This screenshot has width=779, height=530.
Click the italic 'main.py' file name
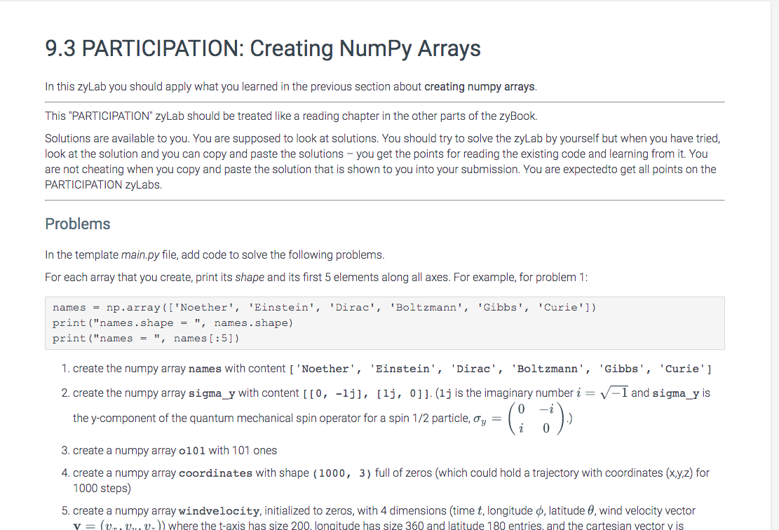point(140,255)
